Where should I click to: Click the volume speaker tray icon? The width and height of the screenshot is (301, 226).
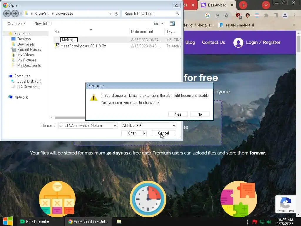tap(269, 222)
